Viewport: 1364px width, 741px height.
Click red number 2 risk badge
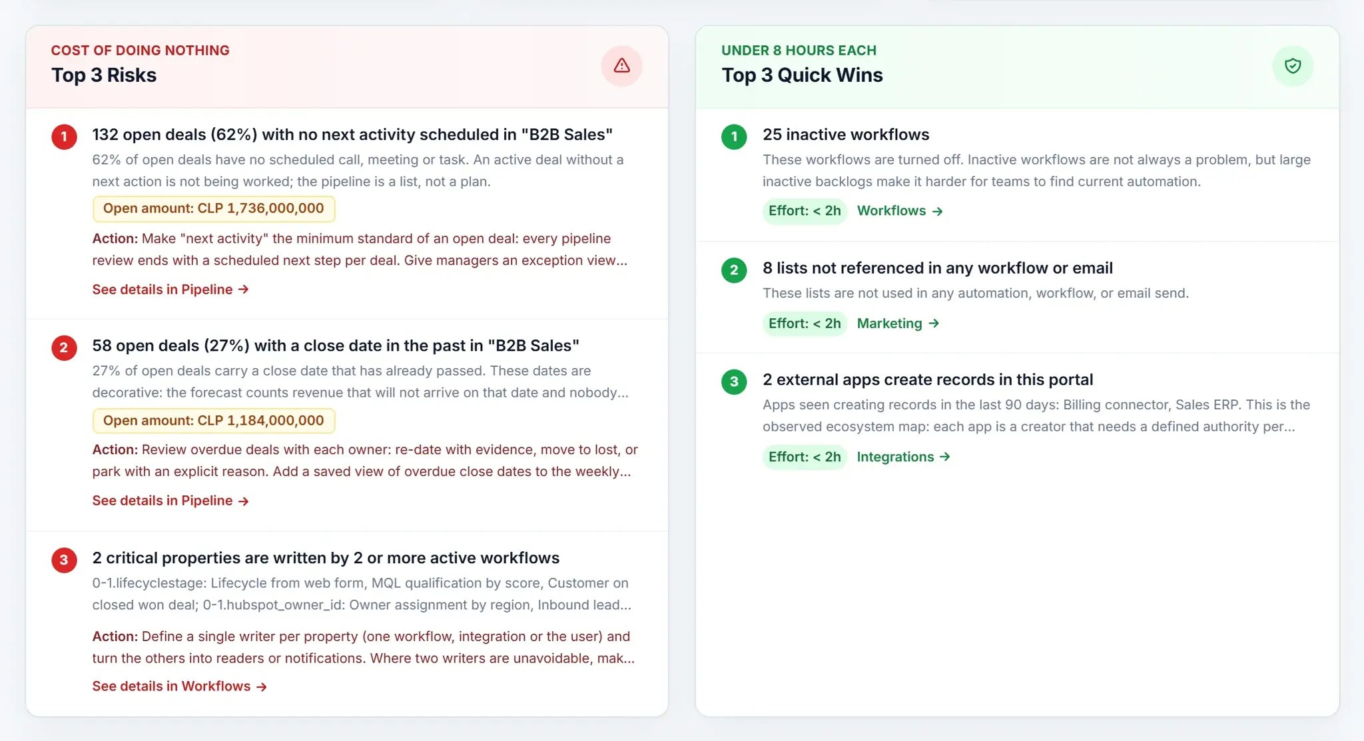point(64,348)
